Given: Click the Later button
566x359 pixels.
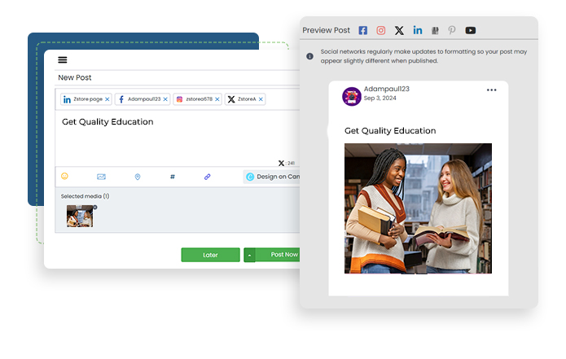Looking at the screenshot, I should pyautogui.click(x=210, y=255).
